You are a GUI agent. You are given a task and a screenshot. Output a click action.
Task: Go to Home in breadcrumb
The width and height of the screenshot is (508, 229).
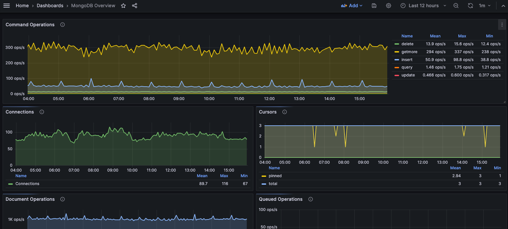(x=22, y=6)
